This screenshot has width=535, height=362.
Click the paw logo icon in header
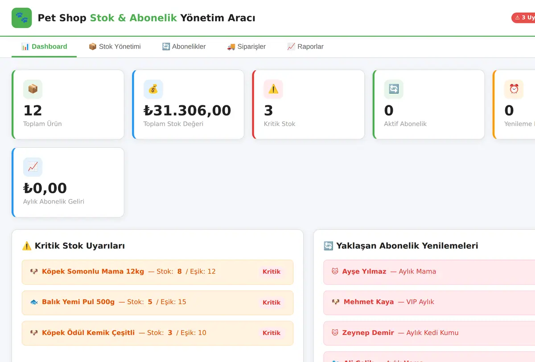[x=21, y=18]
